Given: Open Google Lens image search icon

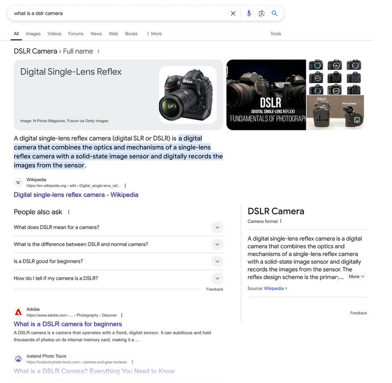Looking at the screenshot, I should click(261, 14).
